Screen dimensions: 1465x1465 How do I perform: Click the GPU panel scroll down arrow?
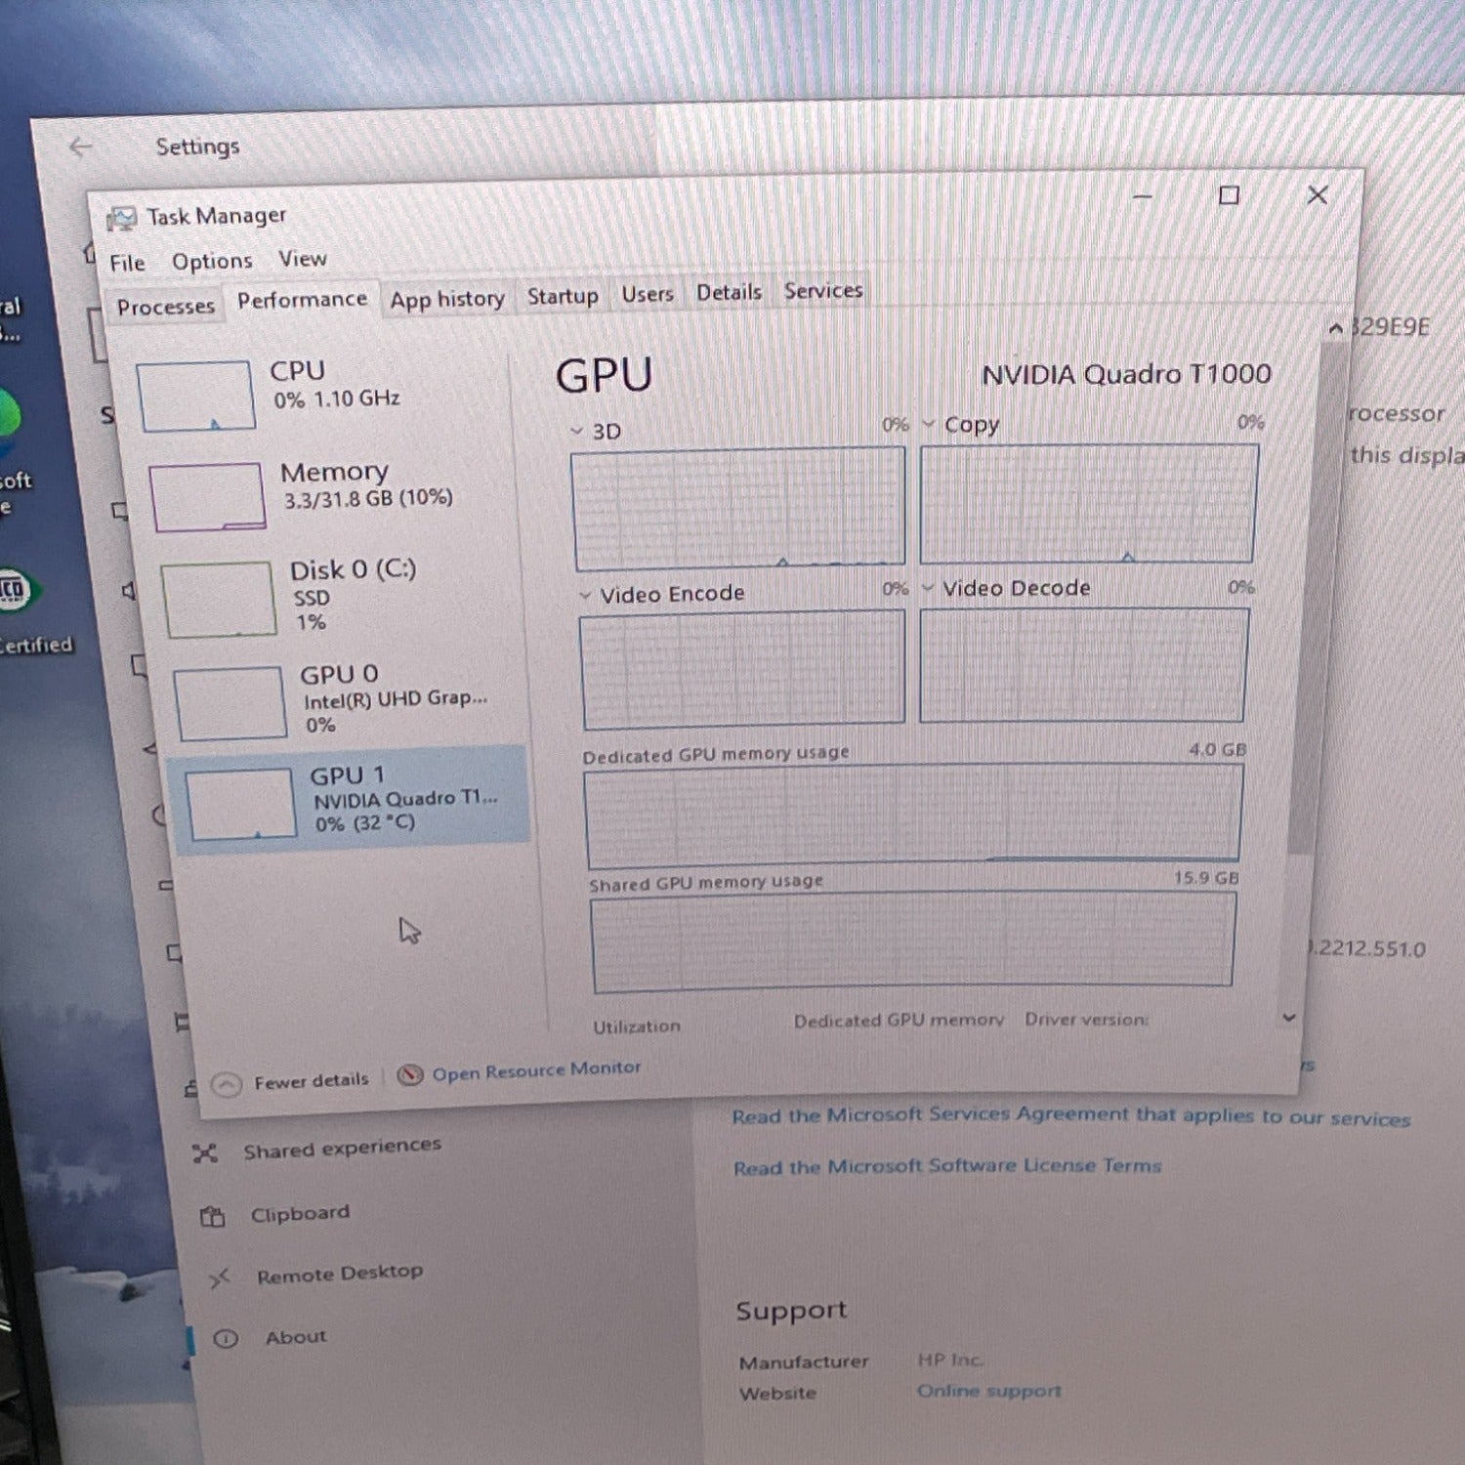(x=1289, y=1018)
